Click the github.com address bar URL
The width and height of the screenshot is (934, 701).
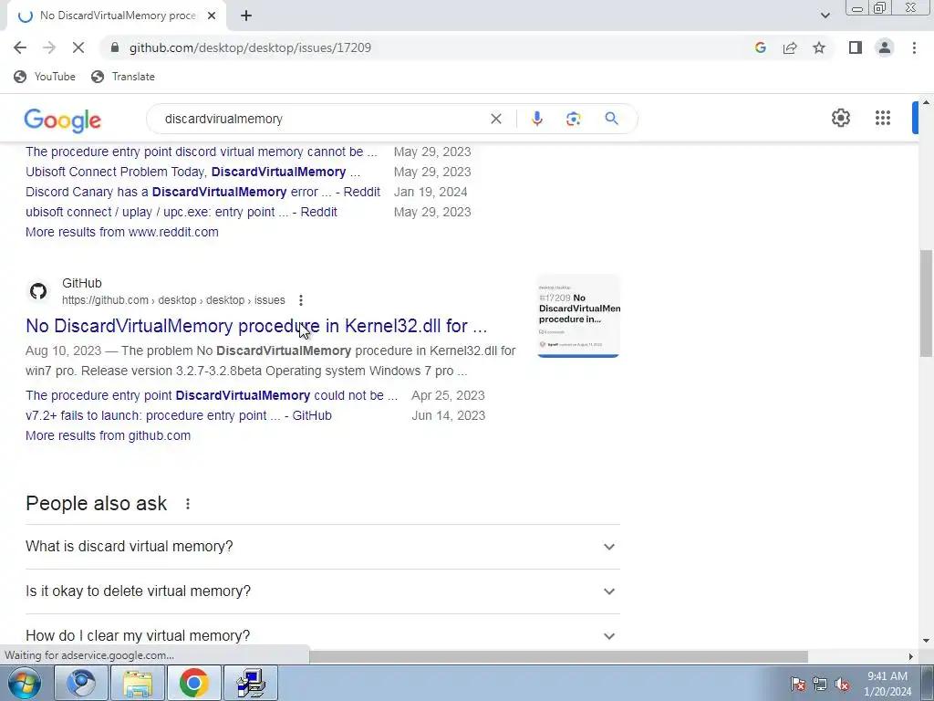pyautogui.click(x=250, y=47)
